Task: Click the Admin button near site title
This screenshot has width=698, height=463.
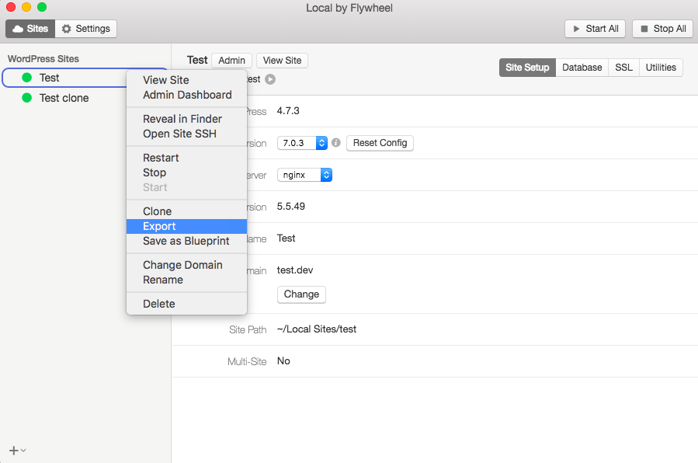Action: point(231,61)
